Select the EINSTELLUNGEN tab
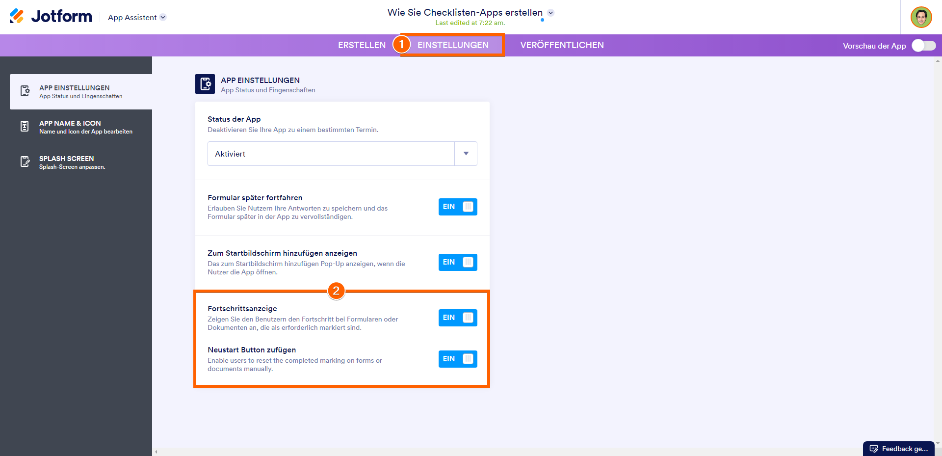Image resolution: width=942 pixels, height=456 pixels. [x=453, y=45]
